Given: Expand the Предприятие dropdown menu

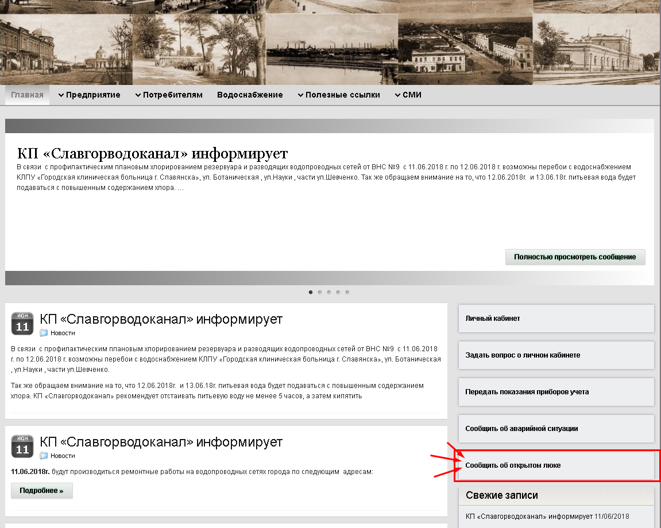Looking at the screenshot, I should [x=89, y=95].
